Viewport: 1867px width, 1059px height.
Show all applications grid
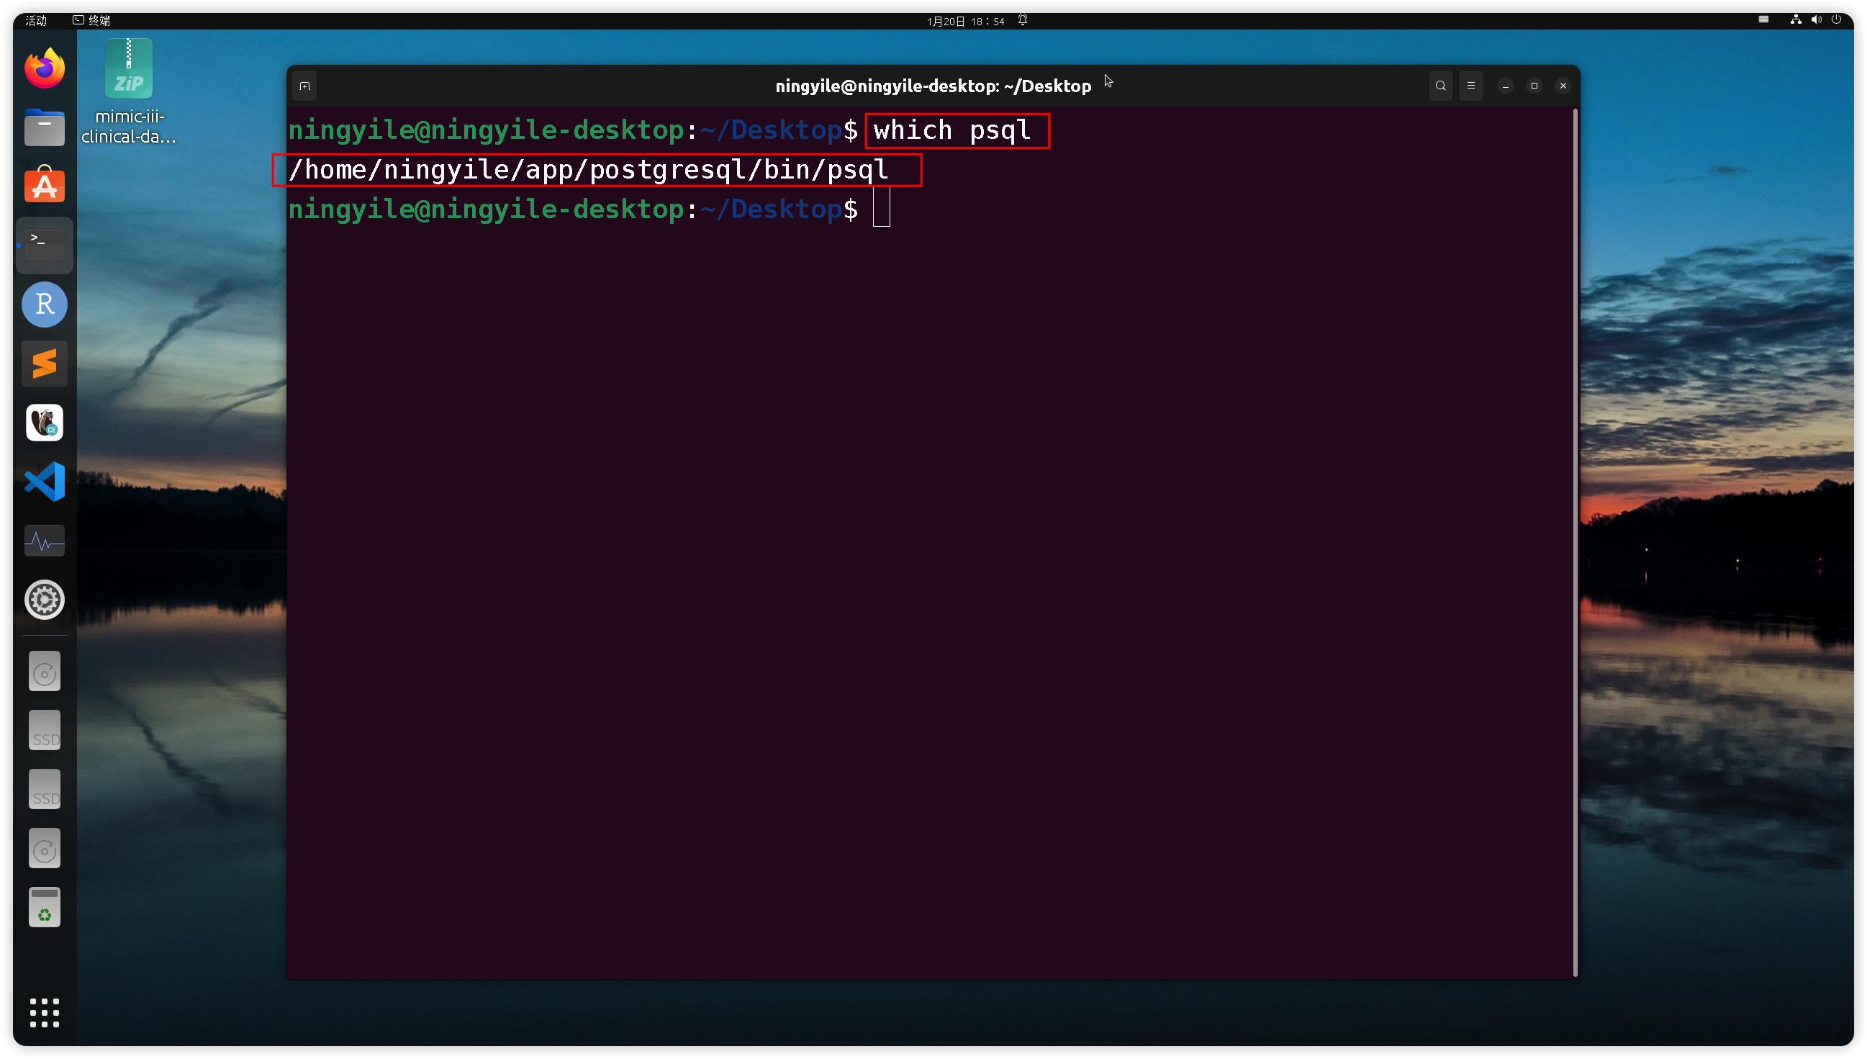pos(45,1012)
